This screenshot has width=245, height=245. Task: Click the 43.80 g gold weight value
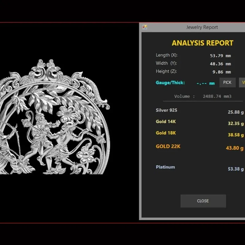coord(235,148)
